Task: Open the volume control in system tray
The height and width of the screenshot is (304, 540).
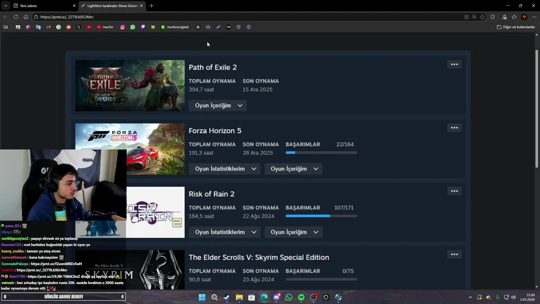Action: point(513,297)
